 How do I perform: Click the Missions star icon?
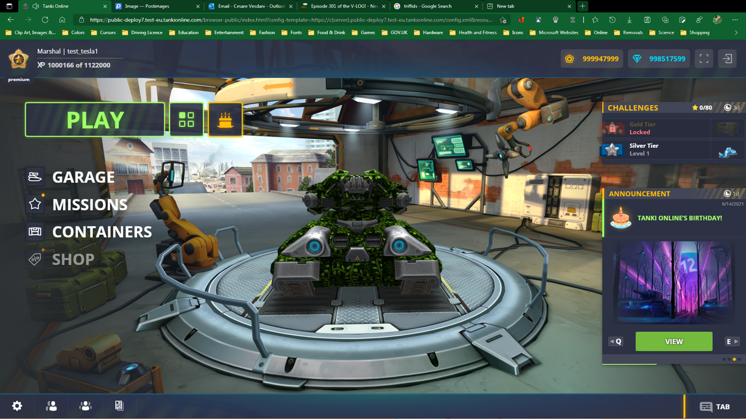(35, 204)
